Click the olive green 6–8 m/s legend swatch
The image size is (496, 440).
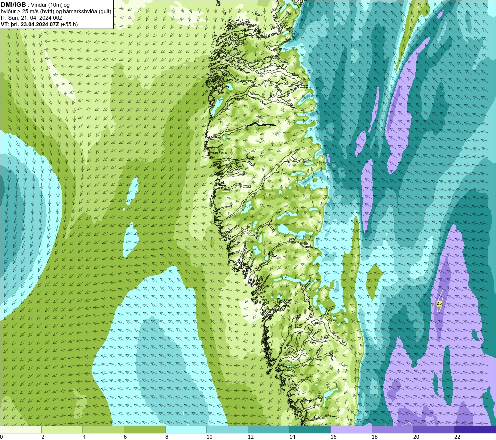(144, 430)
